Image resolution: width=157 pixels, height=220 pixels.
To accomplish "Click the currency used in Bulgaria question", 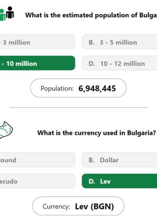I will coord(97,133).
